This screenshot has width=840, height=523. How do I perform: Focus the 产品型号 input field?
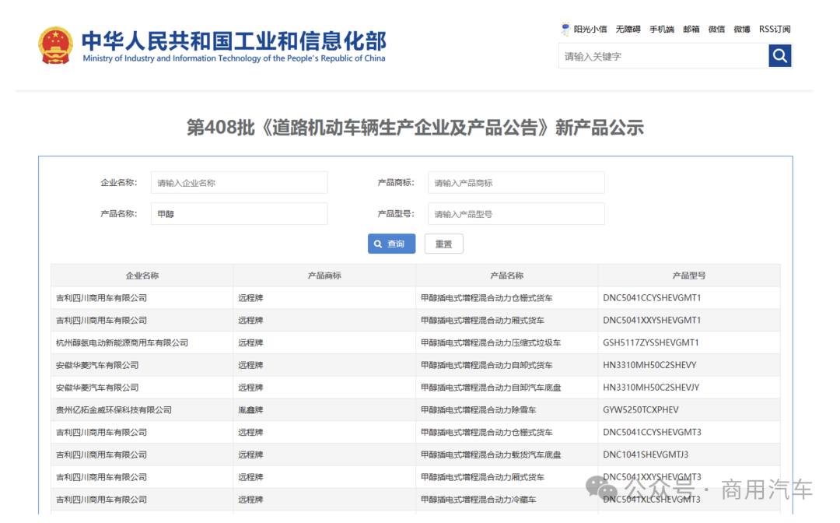pyautogui.click(x=516, y=214)
